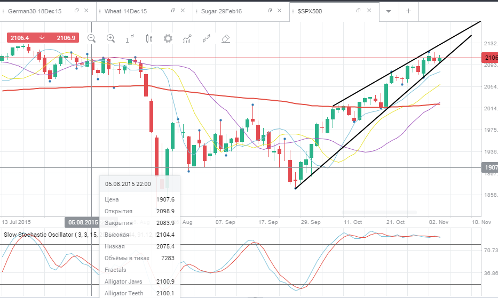Activate the eraser tool
This screenshot has height=298, width=498.
[225, 39]
